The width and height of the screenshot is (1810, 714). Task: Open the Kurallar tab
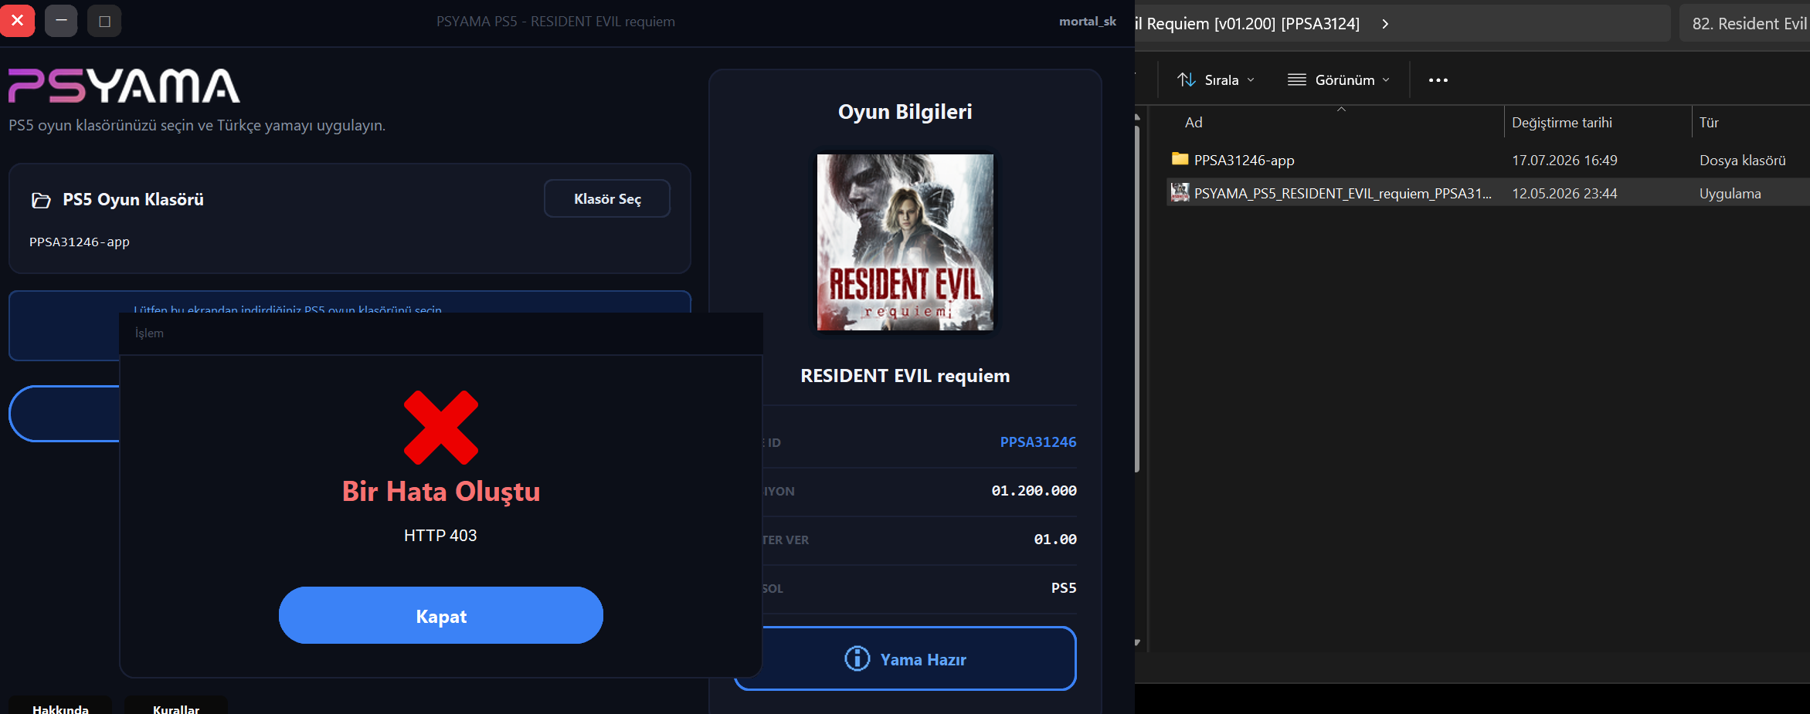[x=176, y=707]
